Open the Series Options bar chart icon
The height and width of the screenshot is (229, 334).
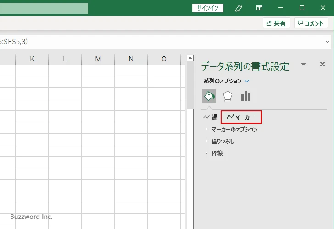pyautogui.click(x=246, y=96)
